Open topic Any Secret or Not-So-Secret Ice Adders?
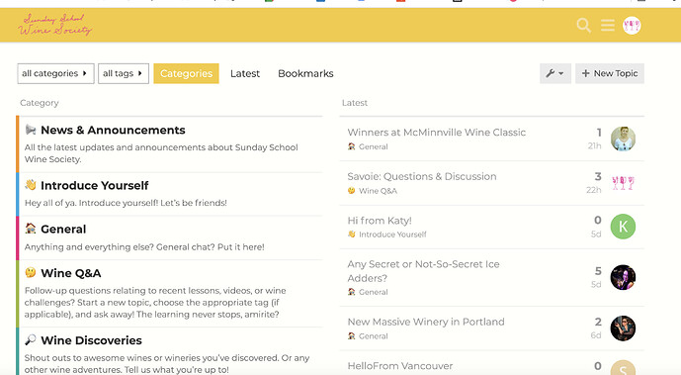The height and width of the screenshot is (375, 681). 423,271
